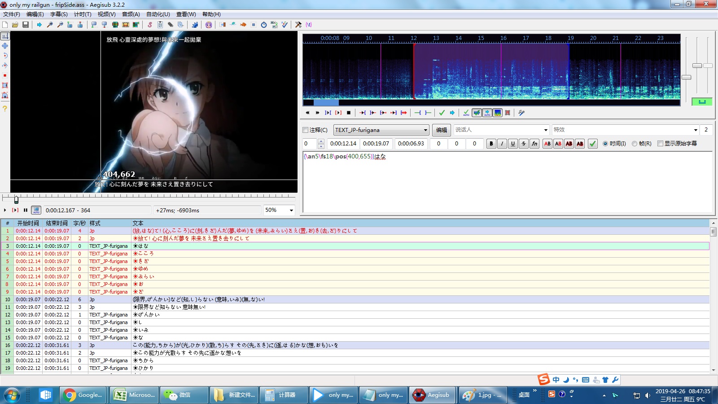The image size is (718, 404).
Task: Open the TEXT_JP-furigana style dropdown
Action: pos(425,130)
